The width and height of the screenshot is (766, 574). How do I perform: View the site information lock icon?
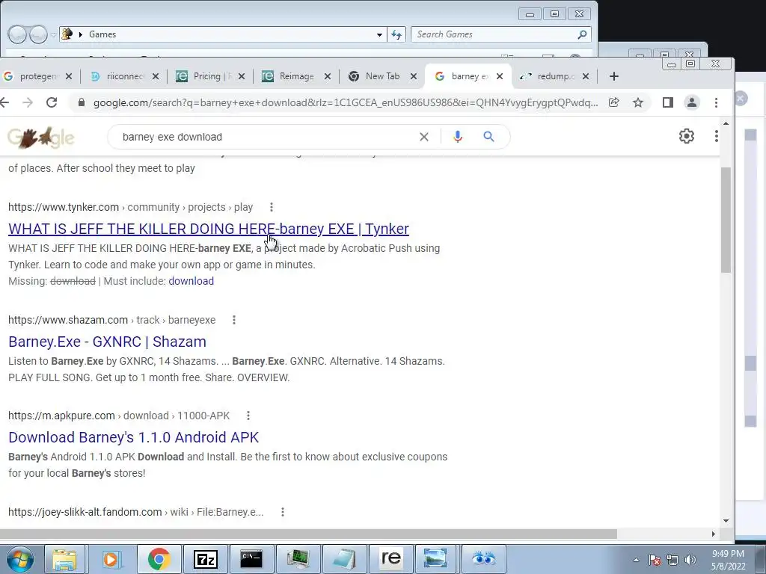82,102
